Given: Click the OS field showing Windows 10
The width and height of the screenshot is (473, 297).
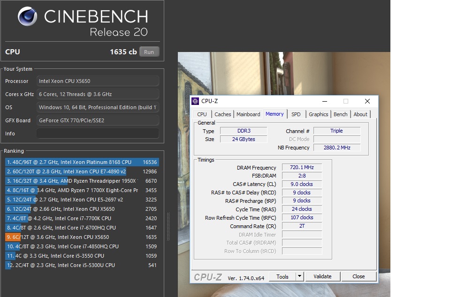Looking at the screenshot, I should click(x=98, y=107).
